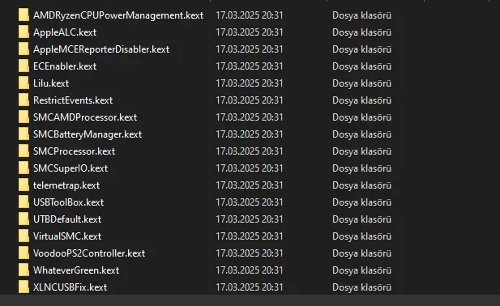Select the SMCProcessor.kext entry
The image size is (500, 306).
[x=74, y=151]
